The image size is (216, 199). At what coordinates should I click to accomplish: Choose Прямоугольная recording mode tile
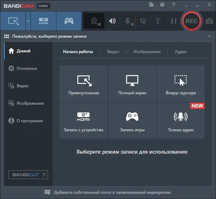coord(84,84)
